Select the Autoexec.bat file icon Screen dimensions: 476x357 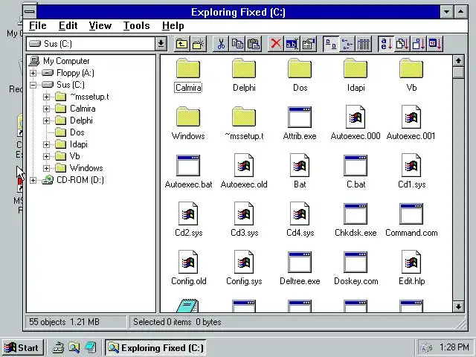pos(188,165)
